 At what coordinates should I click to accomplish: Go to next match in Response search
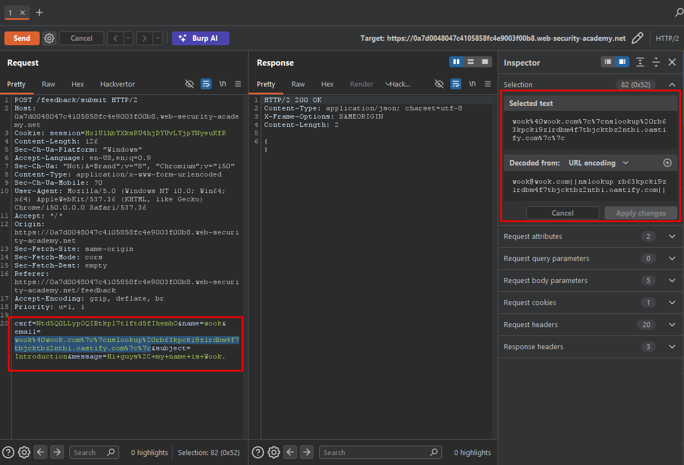click(306, 452)
